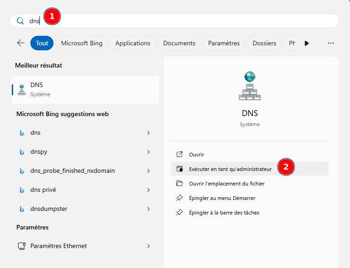Expand the dnsdumpster suggestion chevron
This screenshot has width=350, height=268.
tap(148, 209)
